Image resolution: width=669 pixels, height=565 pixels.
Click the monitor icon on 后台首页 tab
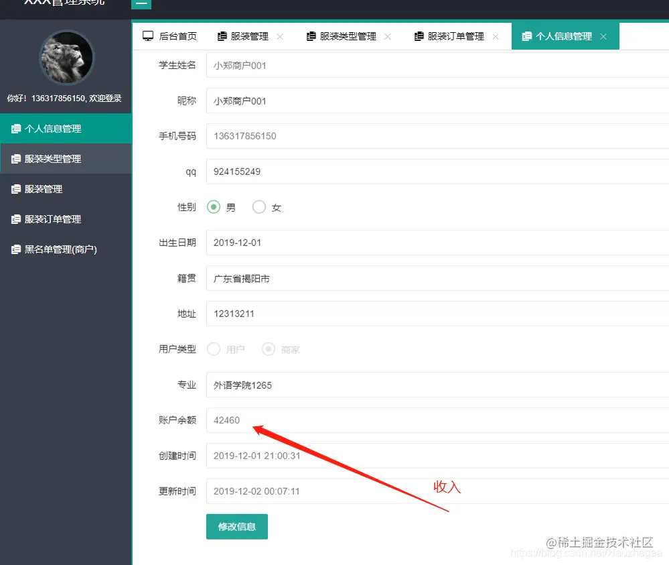tap(149, 36)
